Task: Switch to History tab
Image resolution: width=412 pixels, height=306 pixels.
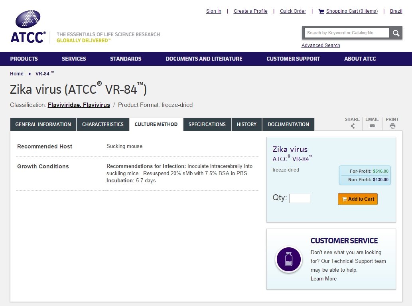Action: [x=246, y=124]
